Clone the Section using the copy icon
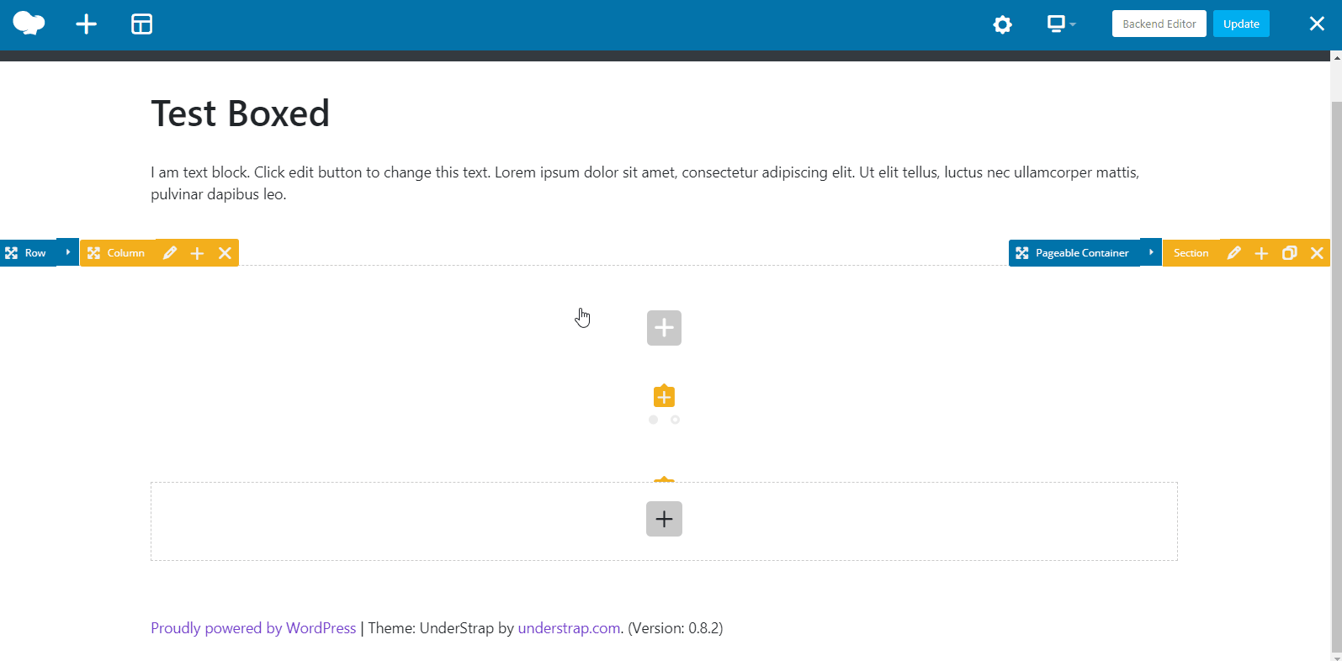This screenshot has width=1342, height=661. [x=1289, y=253]
